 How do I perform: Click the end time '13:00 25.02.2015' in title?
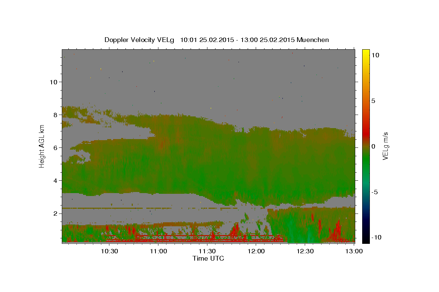pos(267,40)
